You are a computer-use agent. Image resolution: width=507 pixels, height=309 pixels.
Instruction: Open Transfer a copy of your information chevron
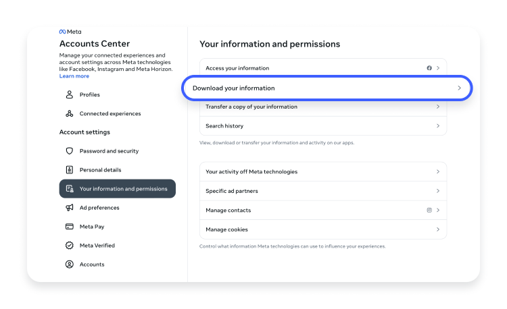[x=438, y=107]
